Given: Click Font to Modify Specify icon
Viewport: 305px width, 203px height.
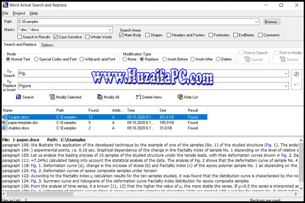Looking at the screenshot, I should (x=283, y=59).
